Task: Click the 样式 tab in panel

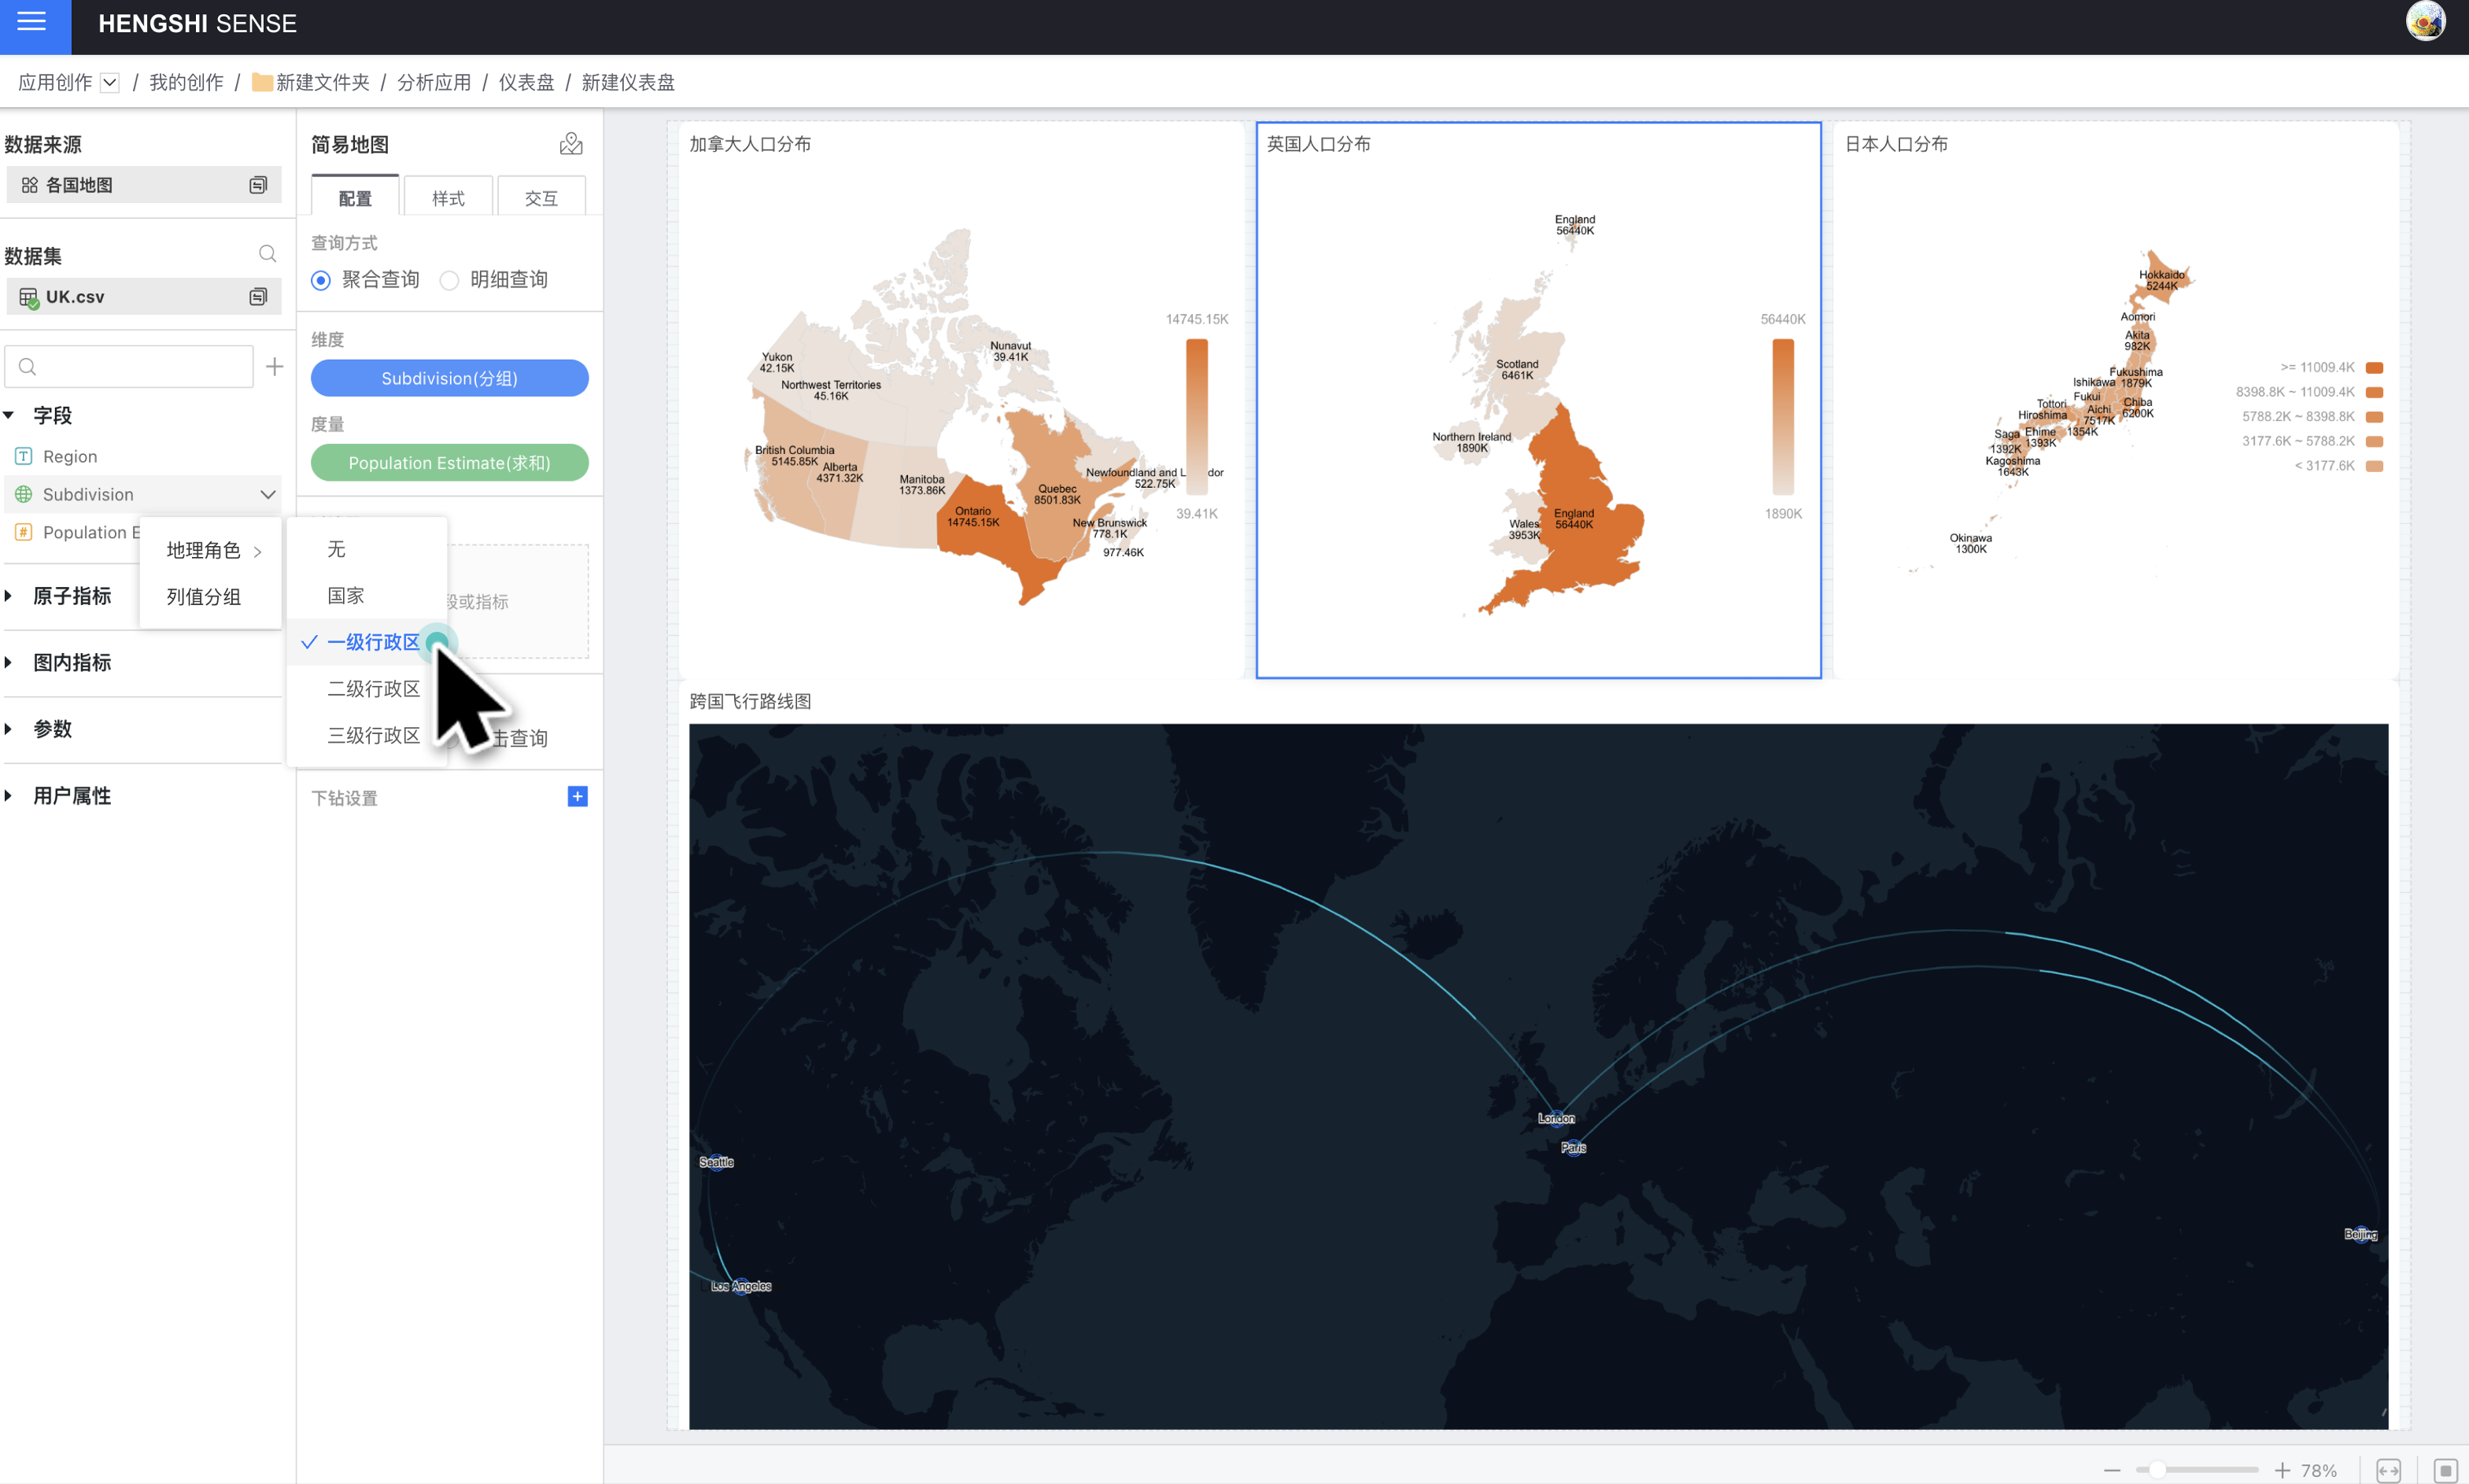Action: pos(446,197)
